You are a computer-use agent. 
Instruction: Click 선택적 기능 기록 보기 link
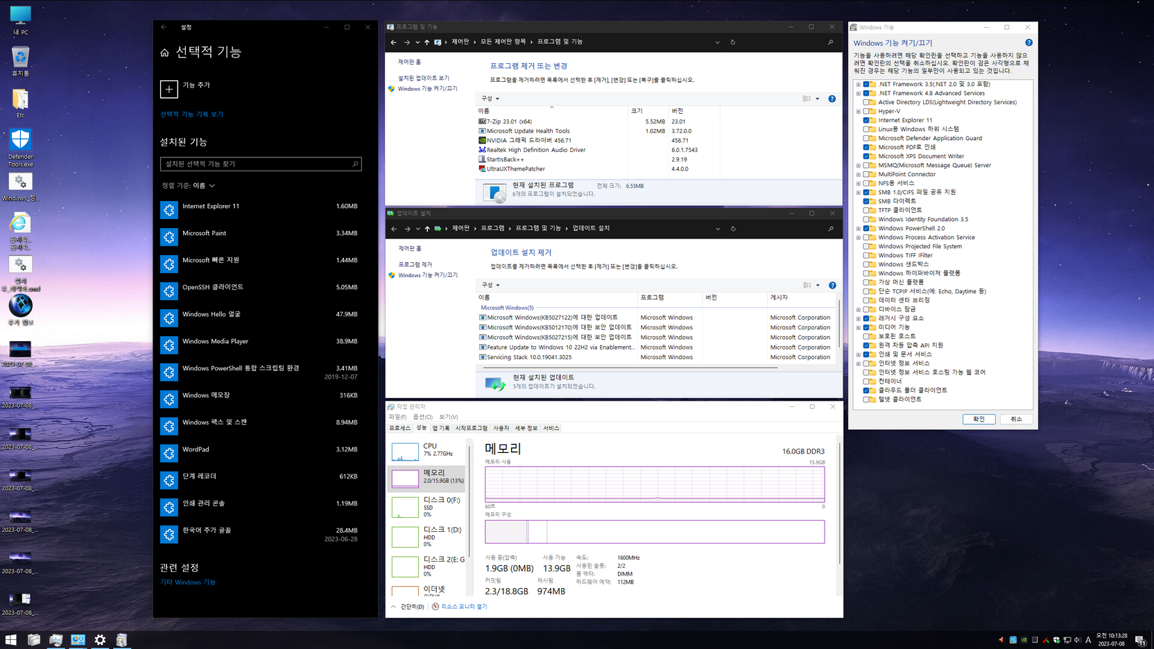tap(191, 114)
